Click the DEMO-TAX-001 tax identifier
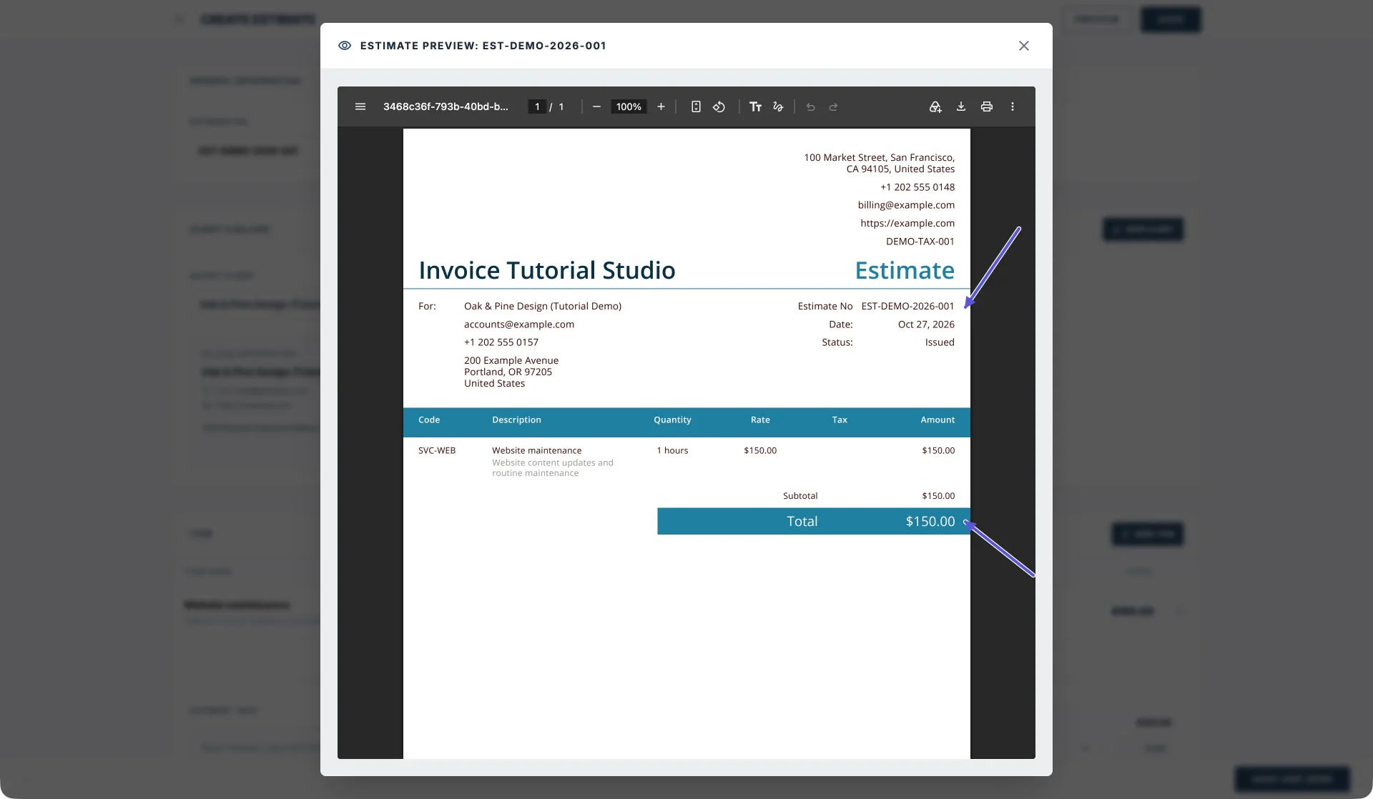Screen dimensions: 1373x799 [x=920, y=242]
